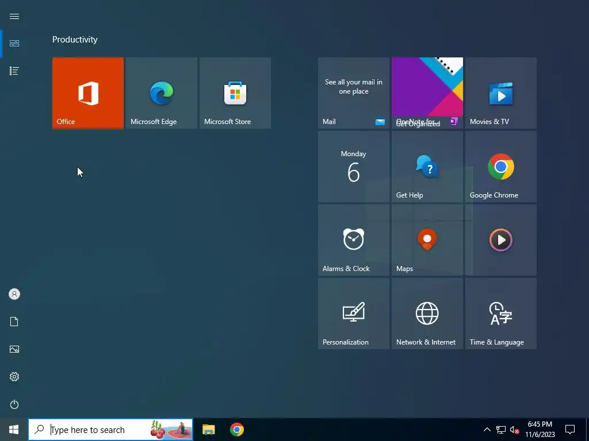Open the clock showing 6:45 PM
This screenshot has width=589, height=441.
[x=540, y=430]
